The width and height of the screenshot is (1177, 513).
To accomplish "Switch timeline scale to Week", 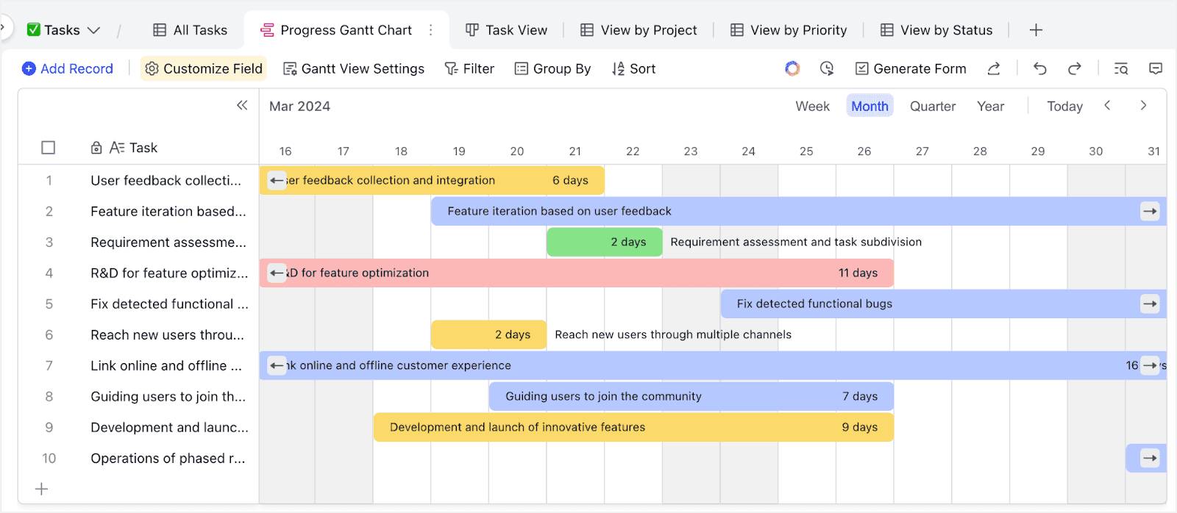I will 812,106.
